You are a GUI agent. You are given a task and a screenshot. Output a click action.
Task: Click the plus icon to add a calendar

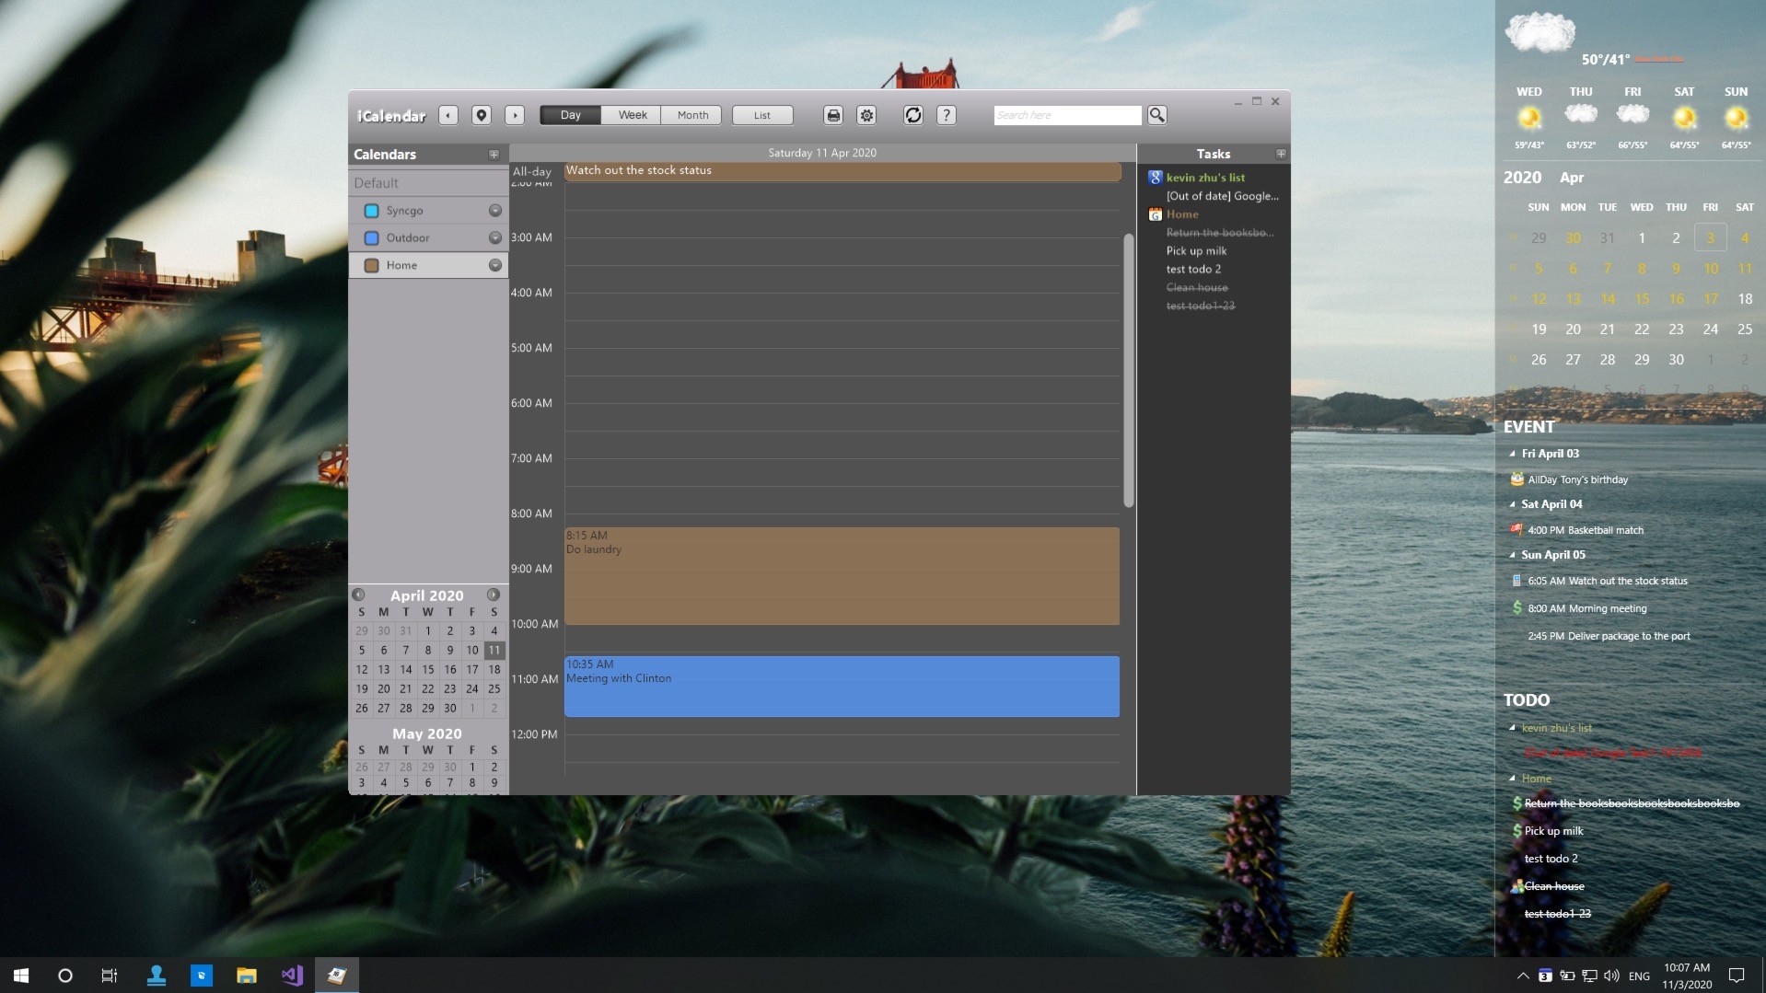click(x=494, y=154)
